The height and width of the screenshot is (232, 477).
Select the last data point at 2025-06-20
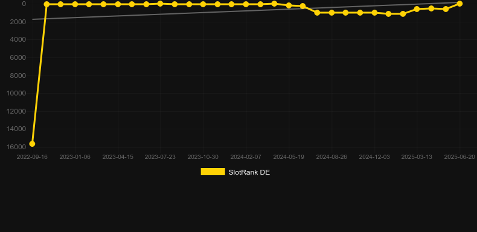tap(459, 4)
